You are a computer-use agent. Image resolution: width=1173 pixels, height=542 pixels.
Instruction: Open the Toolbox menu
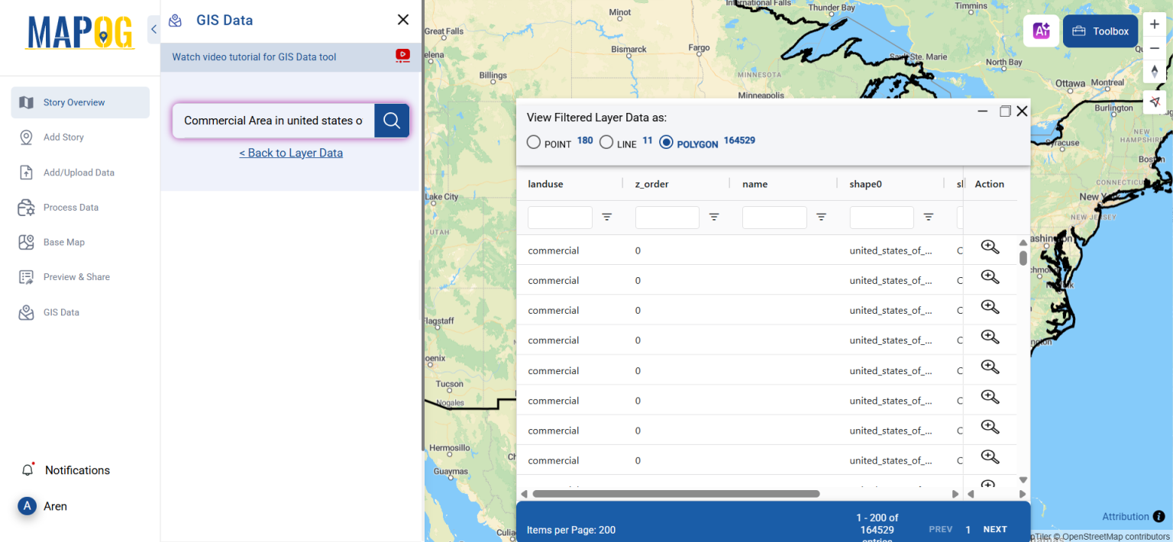[x=1100, y=31]
